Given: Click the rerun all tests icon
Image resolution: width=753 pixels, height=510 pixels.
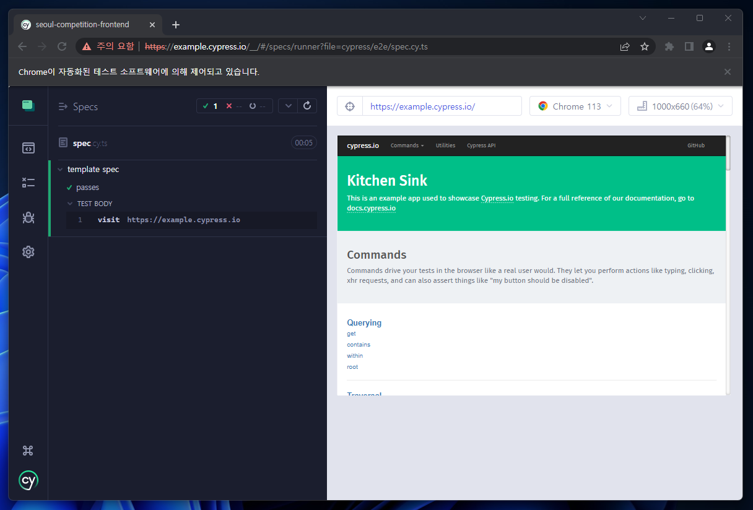Looking at the screenshot, I should click(x=307, y=106).
